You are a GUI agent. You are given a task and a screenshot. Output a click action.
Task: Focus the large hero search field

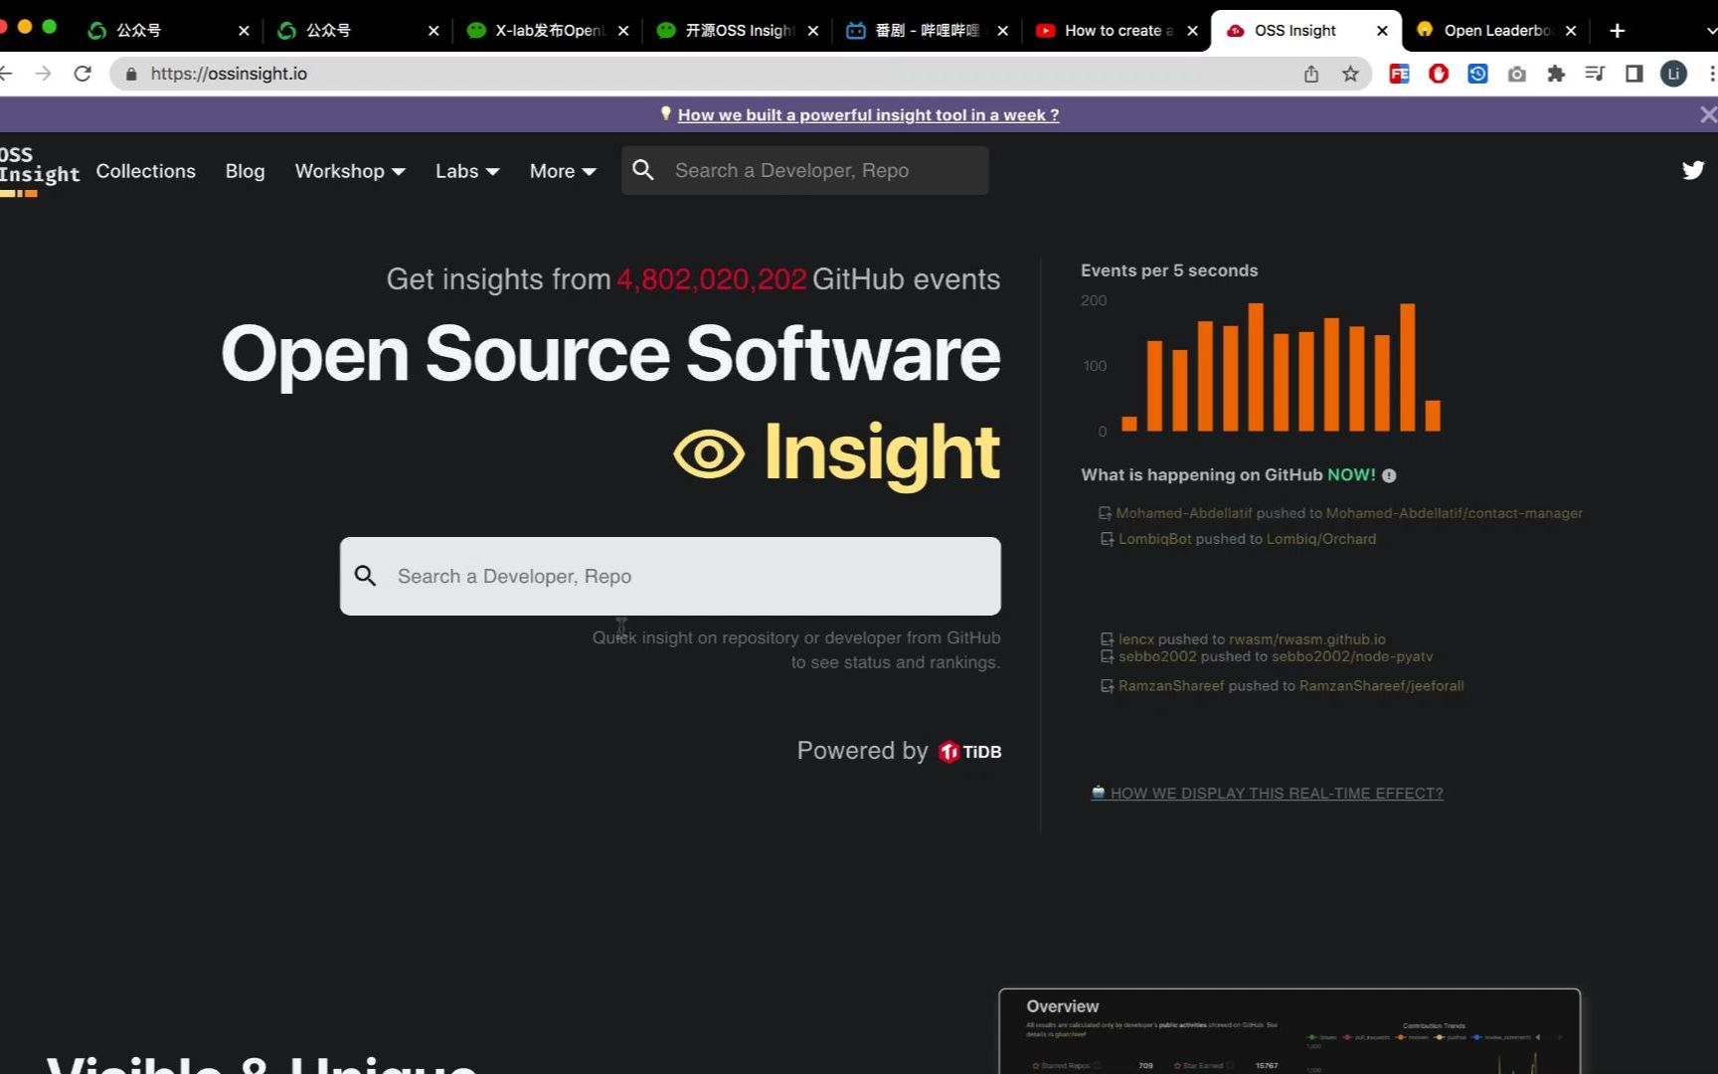[670, 576]
